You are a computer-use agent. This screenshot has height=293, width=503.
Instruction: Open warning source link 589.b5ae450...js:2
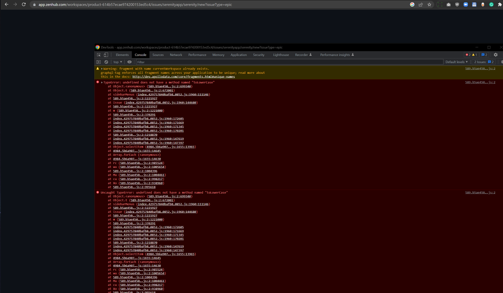click(x=480, y=68)
